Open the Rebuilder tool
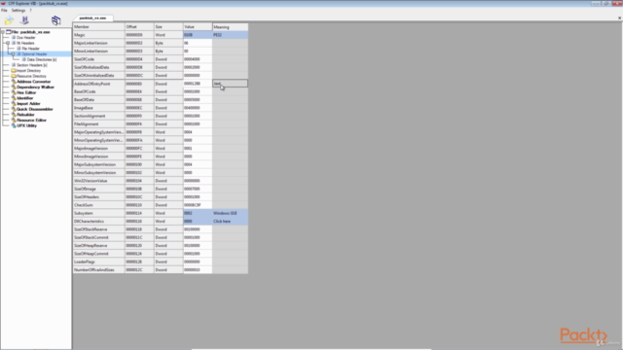Screen dimensions: 623x350 25,115
